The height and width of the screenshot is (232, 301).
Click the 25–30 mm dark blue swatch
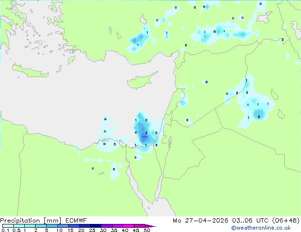[x=95, y=226]
